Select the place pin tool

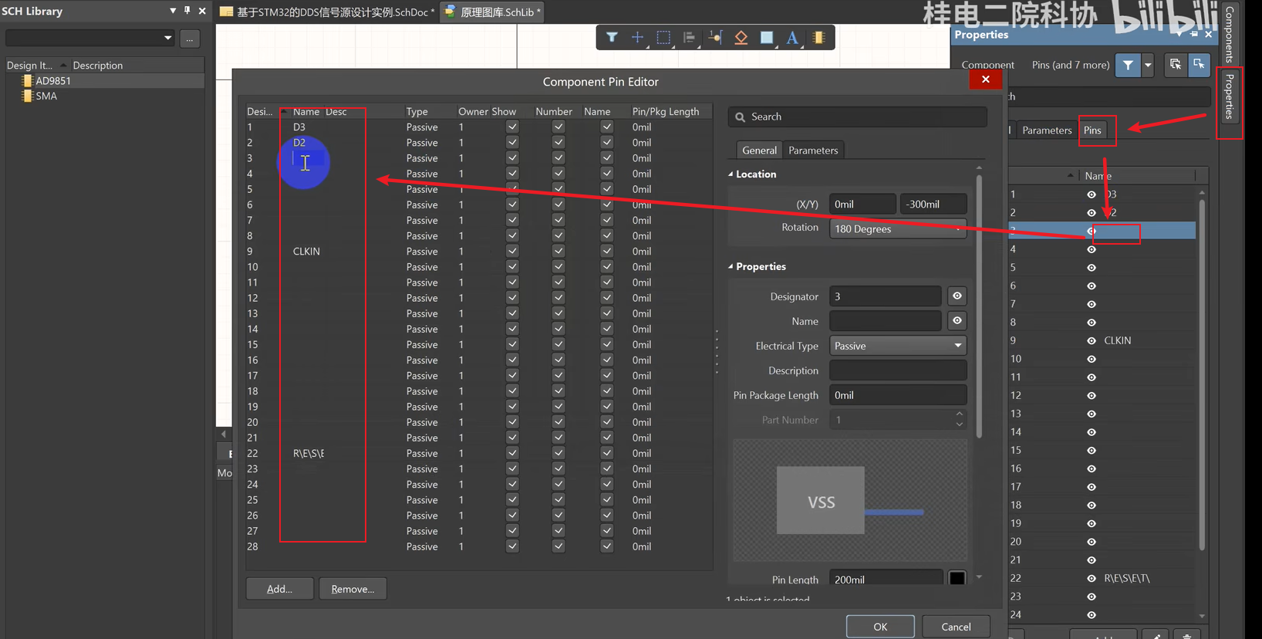(x=715, y=37)
